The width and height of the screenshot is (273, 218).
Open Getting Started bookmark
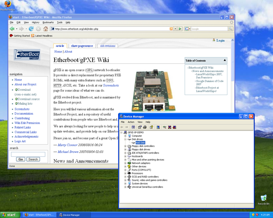pos(20,36)
